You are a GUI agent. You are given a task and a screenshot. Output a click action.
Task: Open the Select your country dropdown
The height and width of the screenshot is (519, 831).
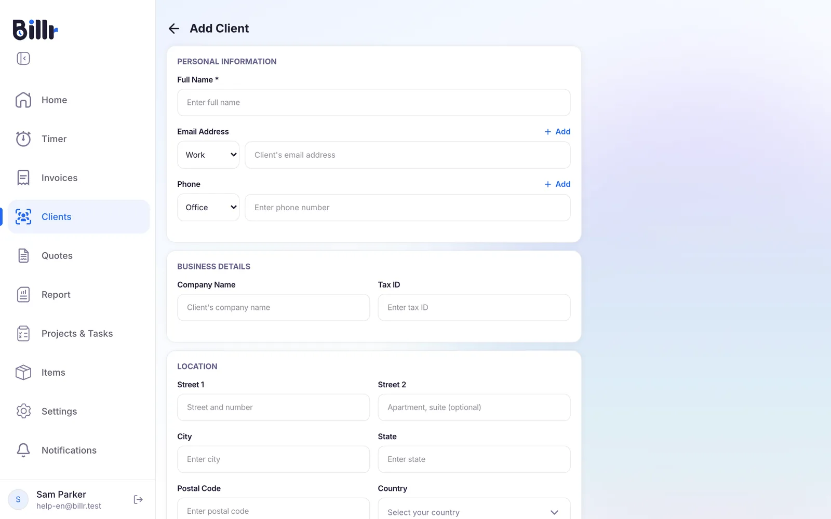[474, 512]
